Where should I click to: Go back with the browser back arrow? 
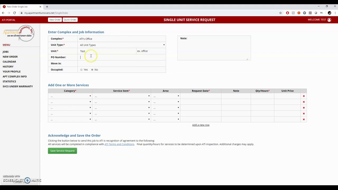coord(3,13)
